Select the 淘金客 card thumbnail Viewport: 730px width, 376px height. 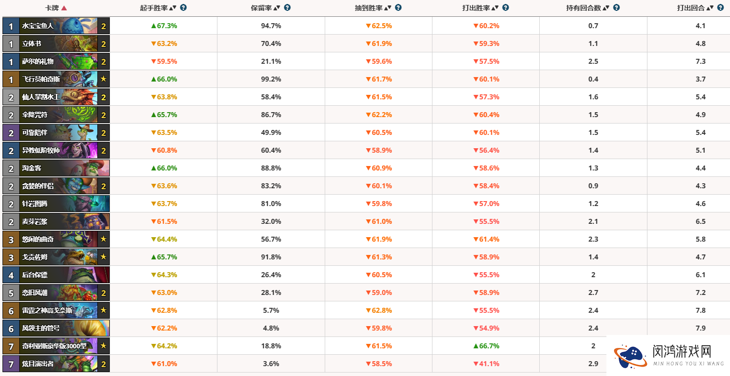tap(56, 168)
